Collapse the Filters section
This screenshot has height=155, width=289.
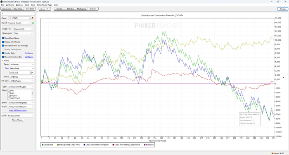click(x=2, y=60)
